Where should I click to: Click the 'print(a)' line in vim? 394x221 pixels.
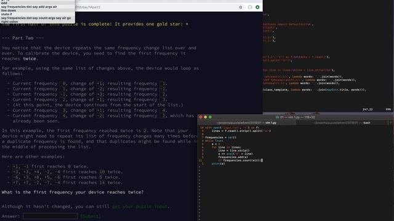(x=218, y=164)
